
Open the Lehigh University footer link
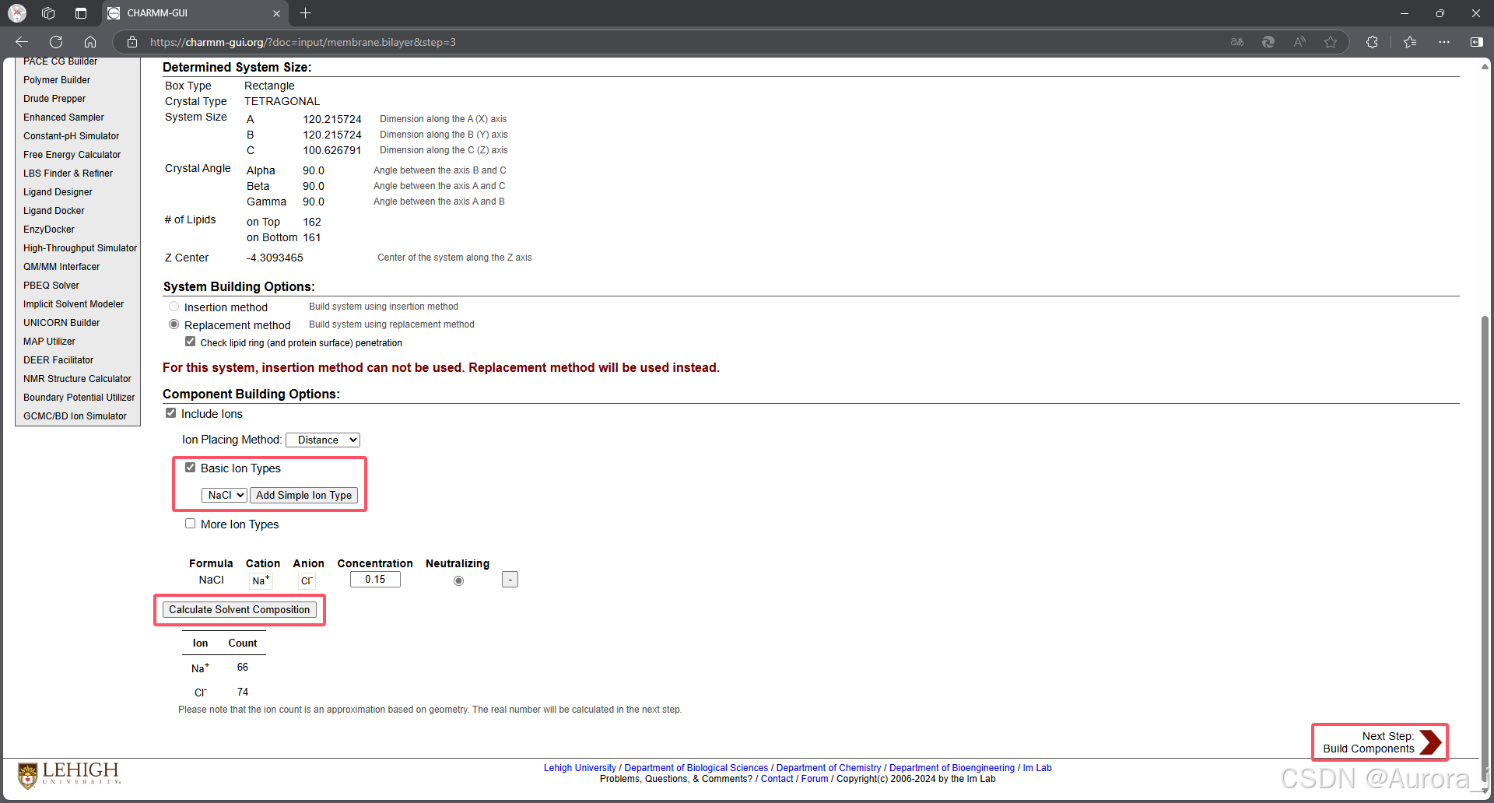pos(580,768)
